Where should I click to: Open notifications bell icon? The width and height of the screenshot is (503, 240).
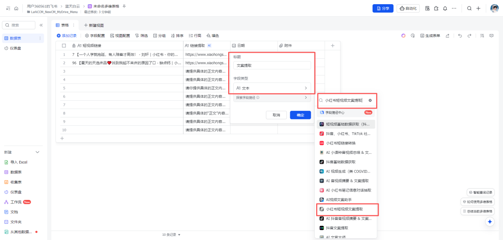pos(445,9)
